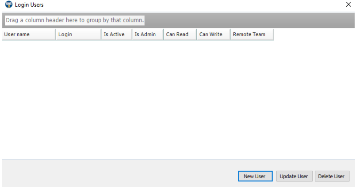Image resolution: width=356 pixels, height=188 pixels.
Task: Close the Login Users window
Action: click(348, 4)
